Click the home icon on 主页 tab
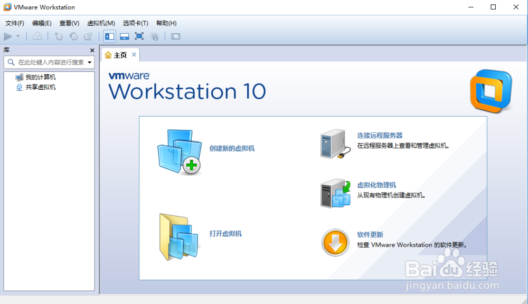 [x=108, y=55]
